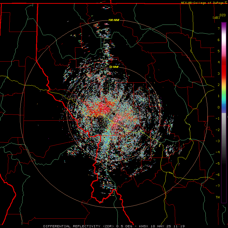This screenshot has height=228, width=228.
Task: Click the 10 MAY 25 date text
Action: 160,226
